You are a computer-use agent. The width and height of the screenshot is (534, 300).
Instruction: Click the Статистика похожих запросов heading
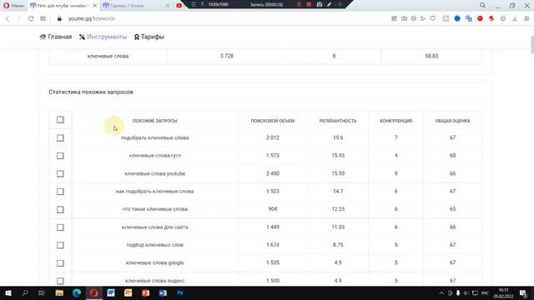pos(91,92)
